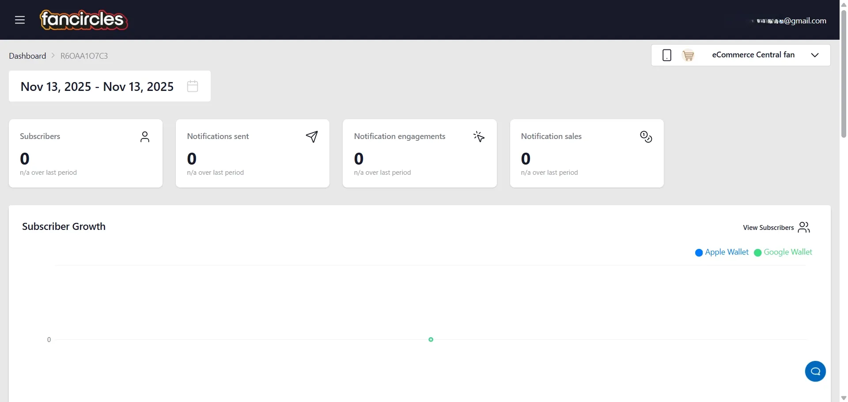The height and width of the screenshot is (402, 848).
Task: Click the Subscriber Growth heading
Action: coord(64,226)
